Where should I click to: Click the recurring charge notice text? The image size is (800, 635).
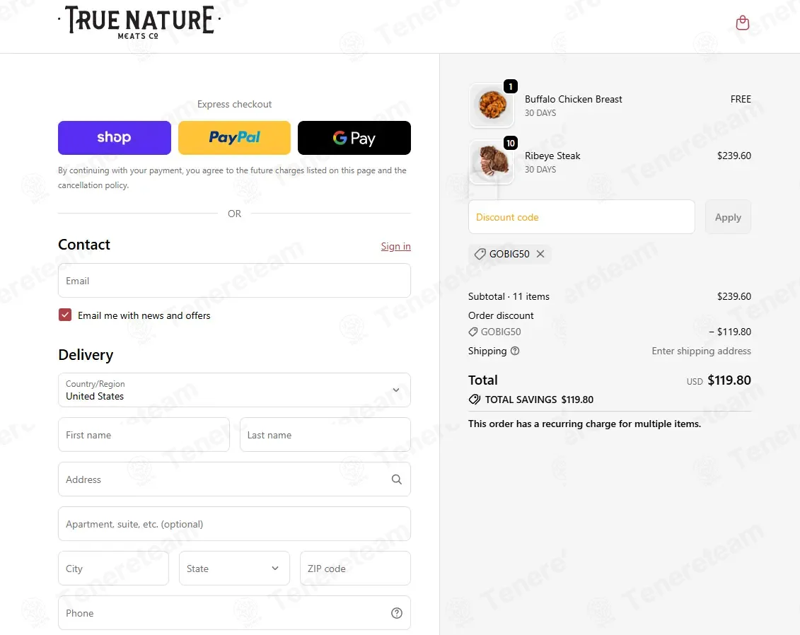click(585, 424)
